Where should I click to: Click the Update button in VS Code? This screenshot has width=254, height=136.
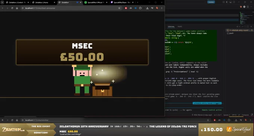pos(211,2)
